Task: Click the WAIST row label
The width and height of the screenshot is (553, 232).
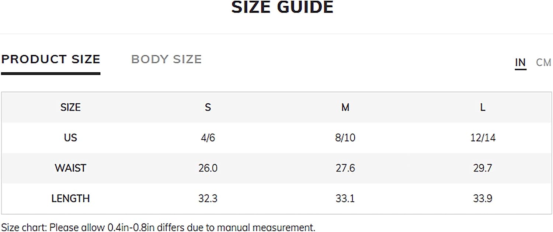Action: pyautogui.click(x=70, y=168)
